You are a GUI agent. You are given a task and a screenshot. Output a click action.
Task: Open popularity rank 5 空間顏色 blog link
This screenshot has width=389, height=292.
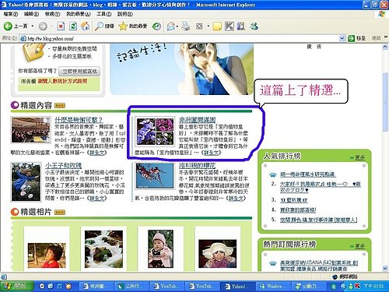tap(318, 220)
